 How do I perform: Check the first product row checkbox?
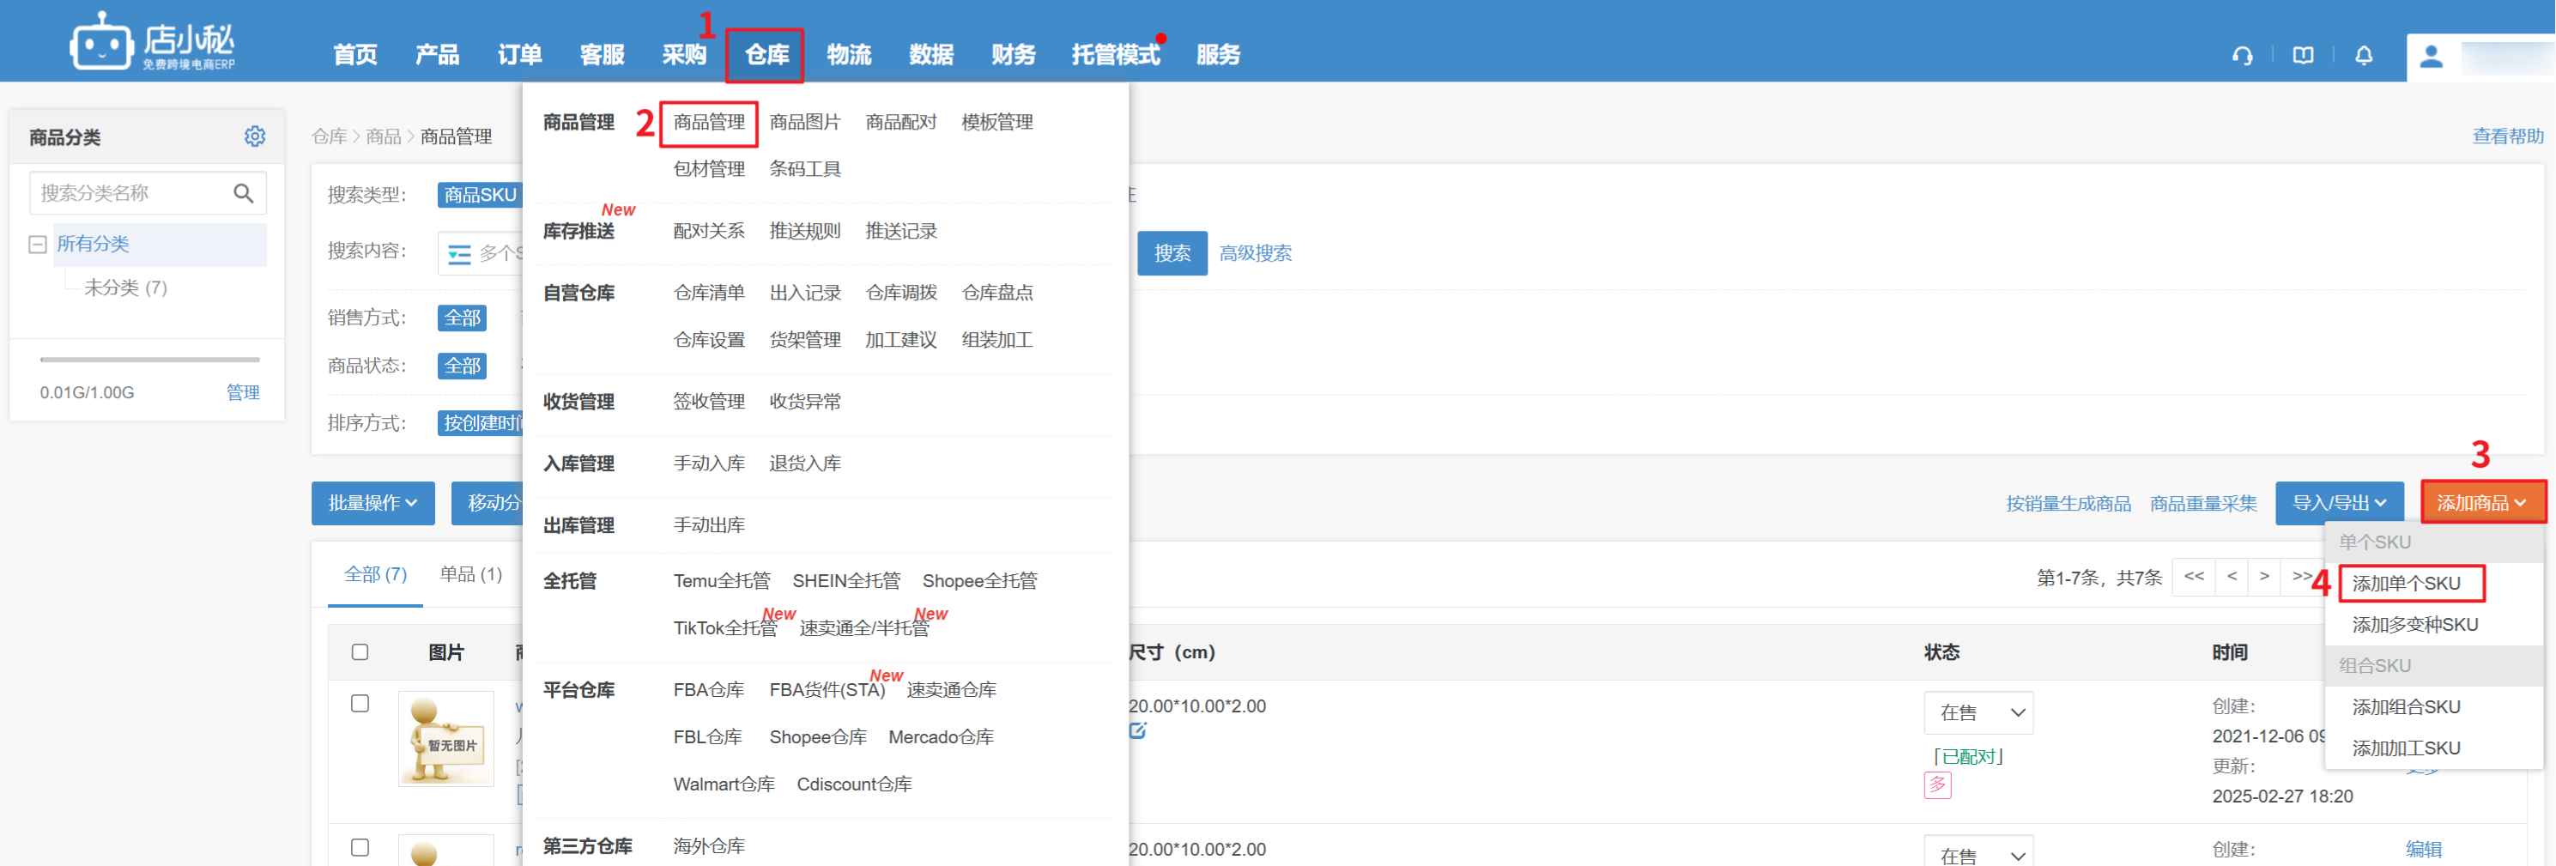coord(360,703)
